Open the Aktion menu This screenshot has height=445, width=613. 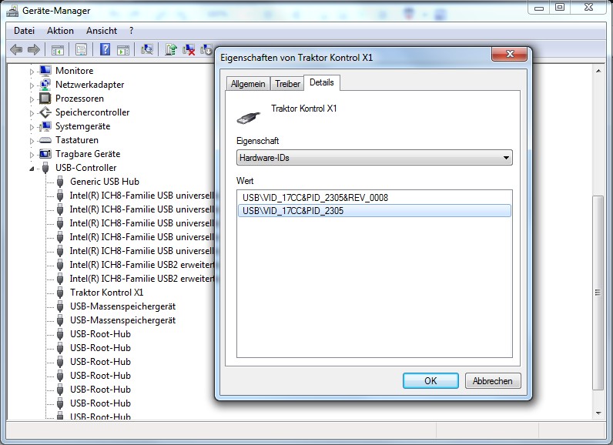click(60, 31)
